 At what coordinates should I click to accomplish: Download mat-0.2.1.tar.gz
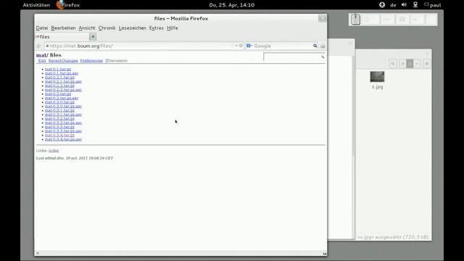pyautogui.click(x=59, y=78)
